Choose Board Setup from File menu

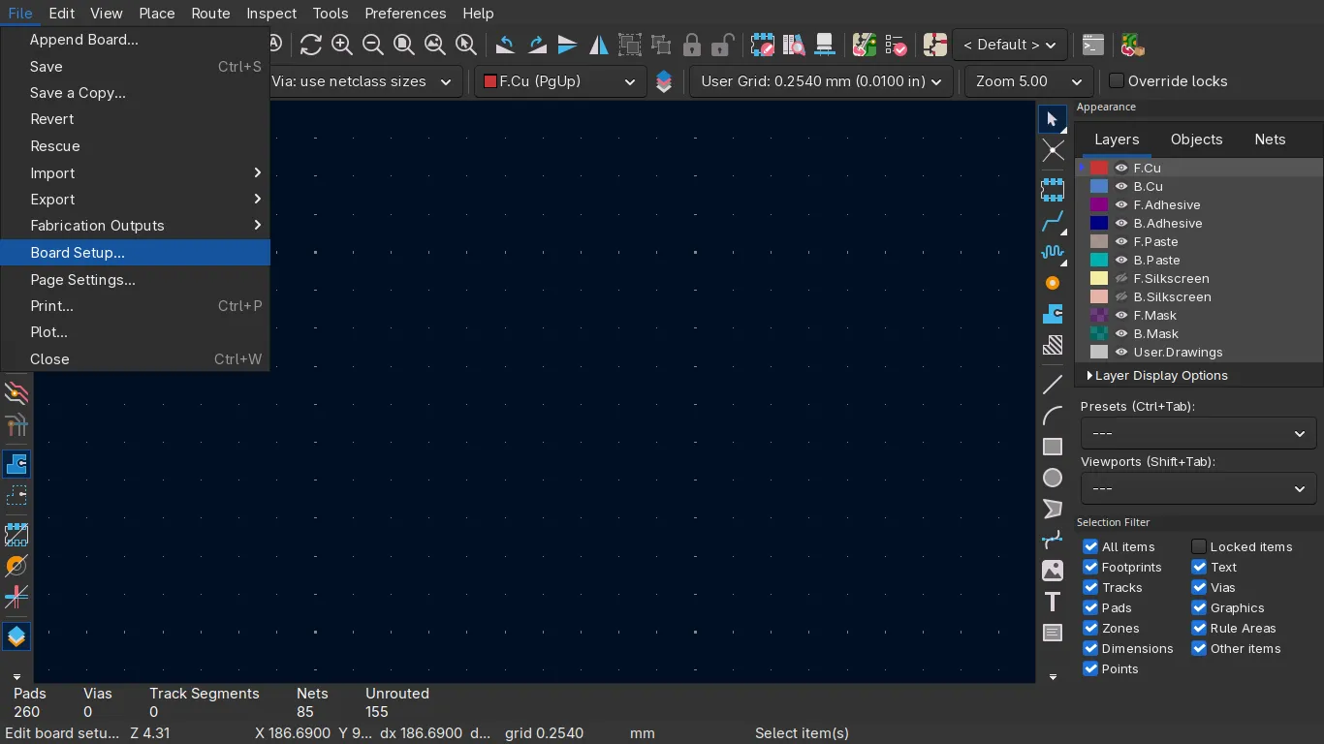(135, 253)
